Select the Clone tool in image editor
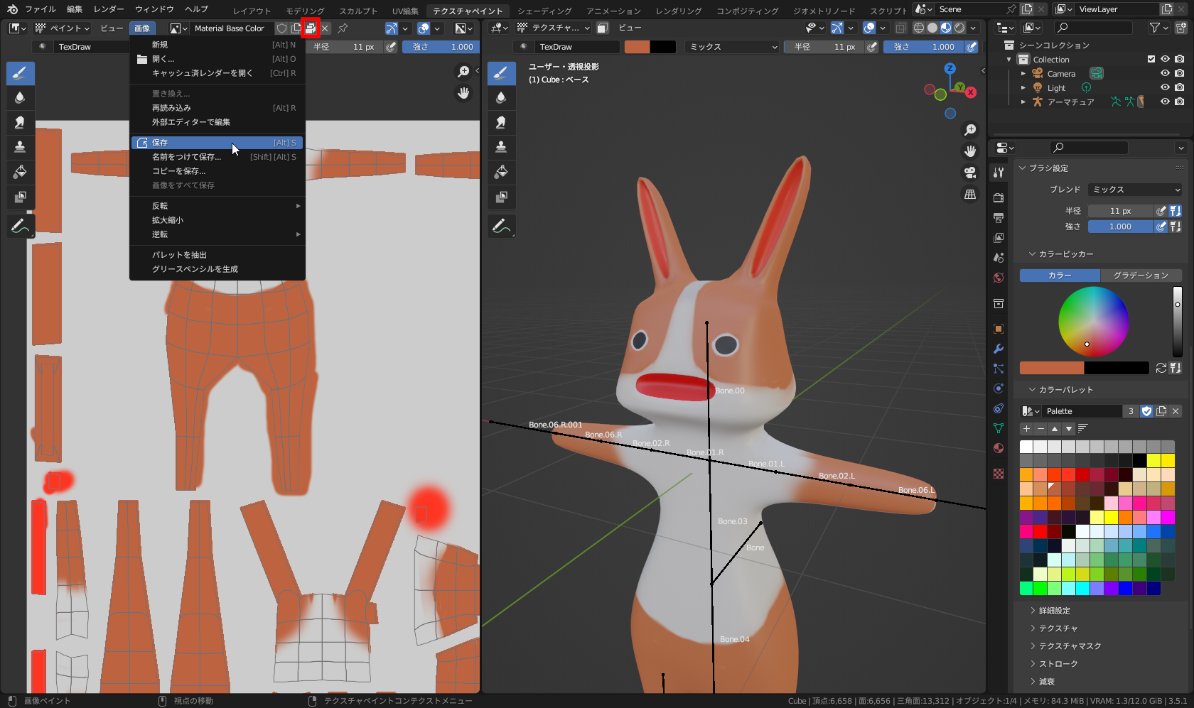 [x=20, y=147]
